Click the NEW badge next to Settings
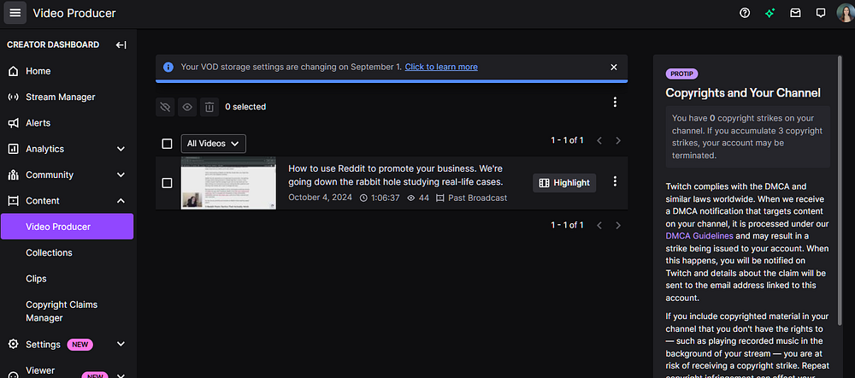 pyautogui.click(x=80, y=345)
